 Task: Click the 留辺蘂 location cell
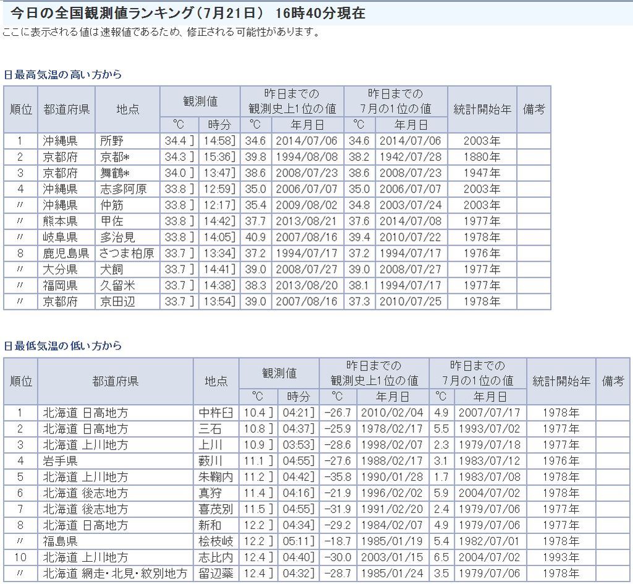click(216, 573)
